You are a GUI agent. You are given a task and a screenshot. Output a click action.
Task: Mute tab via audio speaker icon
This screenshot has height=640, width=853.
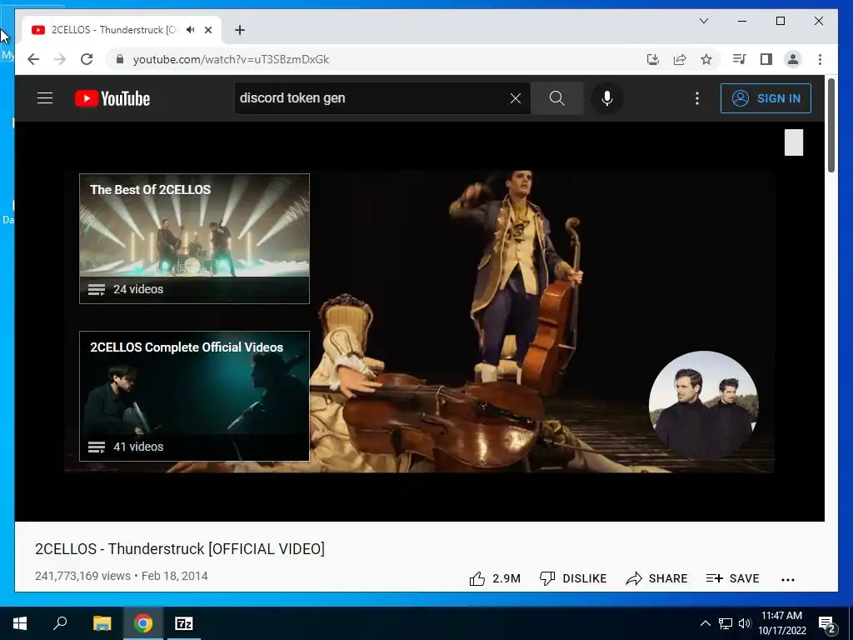(x=191, y=30)
